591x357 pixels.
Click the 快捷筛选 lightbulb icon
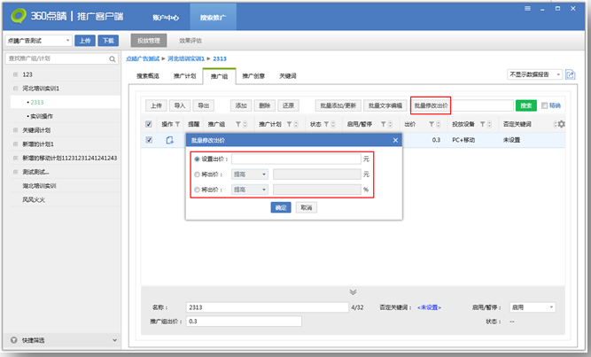[12, 340]
